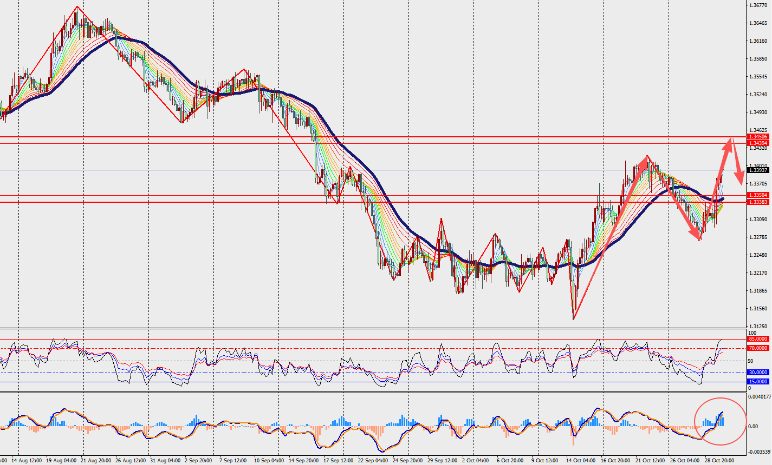Click the 0.0040177 MACD scale value
This screenshot has width=772, height=465.
(759, 396)
